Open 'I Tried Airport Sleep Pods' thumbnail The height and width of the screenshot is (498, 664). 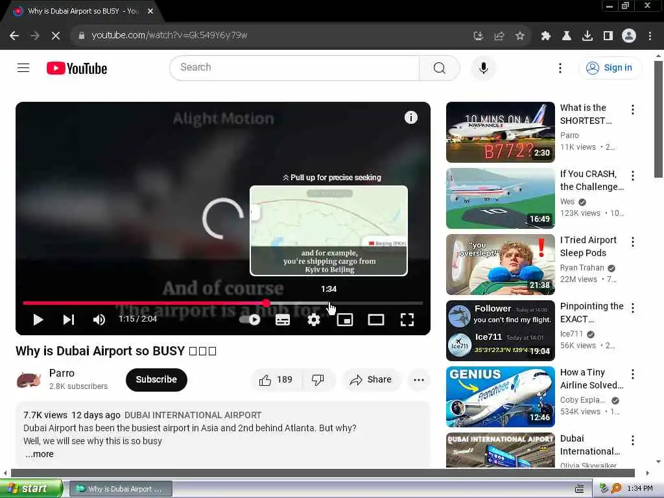[x=500, y=265]
